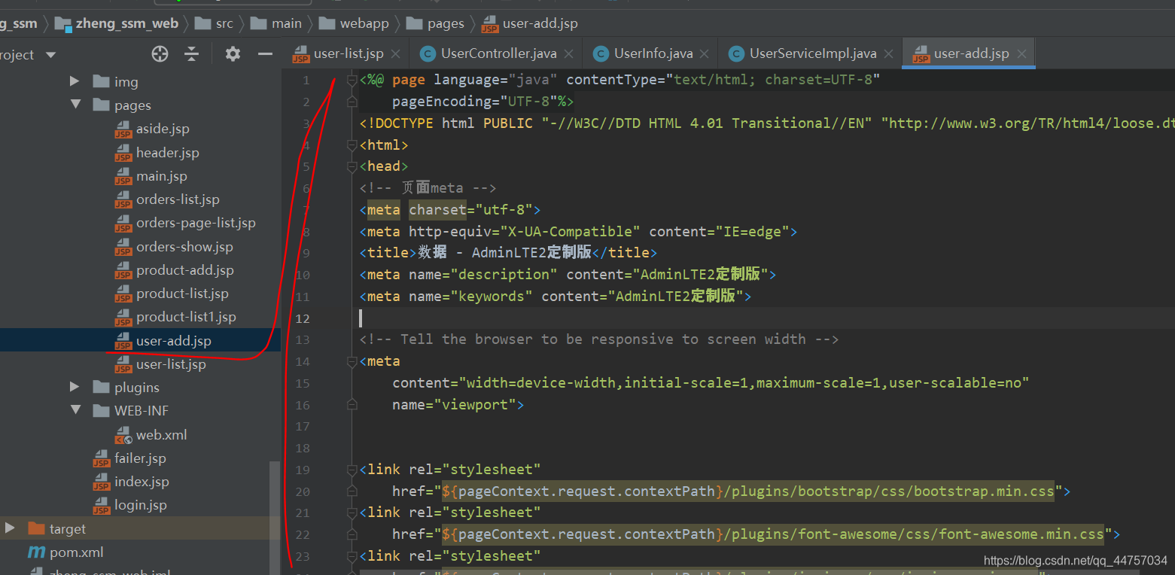Image resolution: width=1175 pixels, height=575 pixels.
Task: Hide the Project panel with the minus icon
Action: (265, 54)
